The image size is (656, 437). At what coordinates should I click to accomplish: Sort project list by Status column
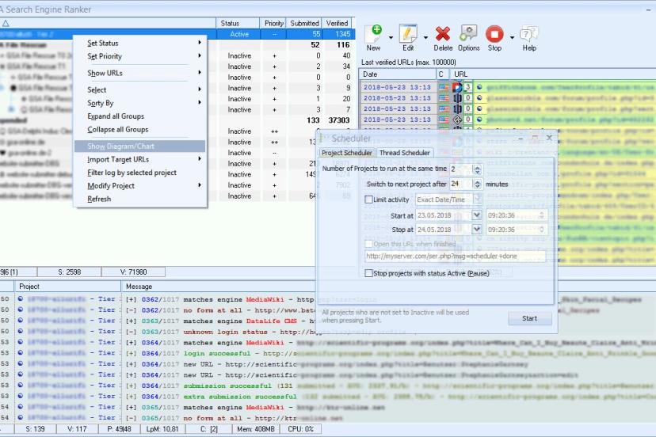point(238,24)
